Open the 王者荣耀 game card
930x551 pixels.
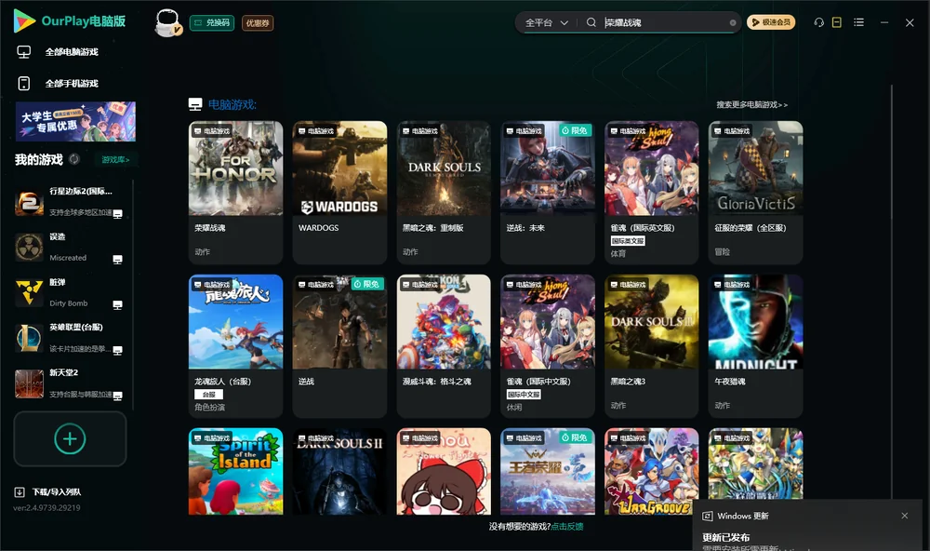click(548, 472)
